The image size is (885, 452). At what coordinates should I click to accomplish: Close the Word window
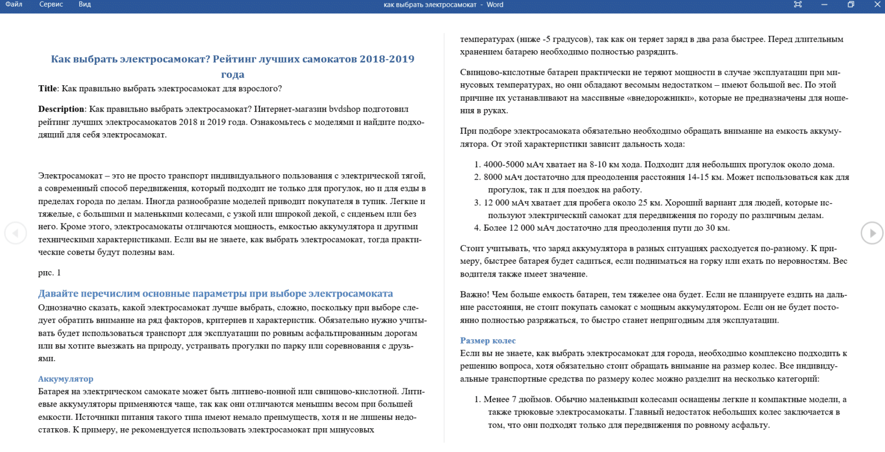click(x=877, y=4)
